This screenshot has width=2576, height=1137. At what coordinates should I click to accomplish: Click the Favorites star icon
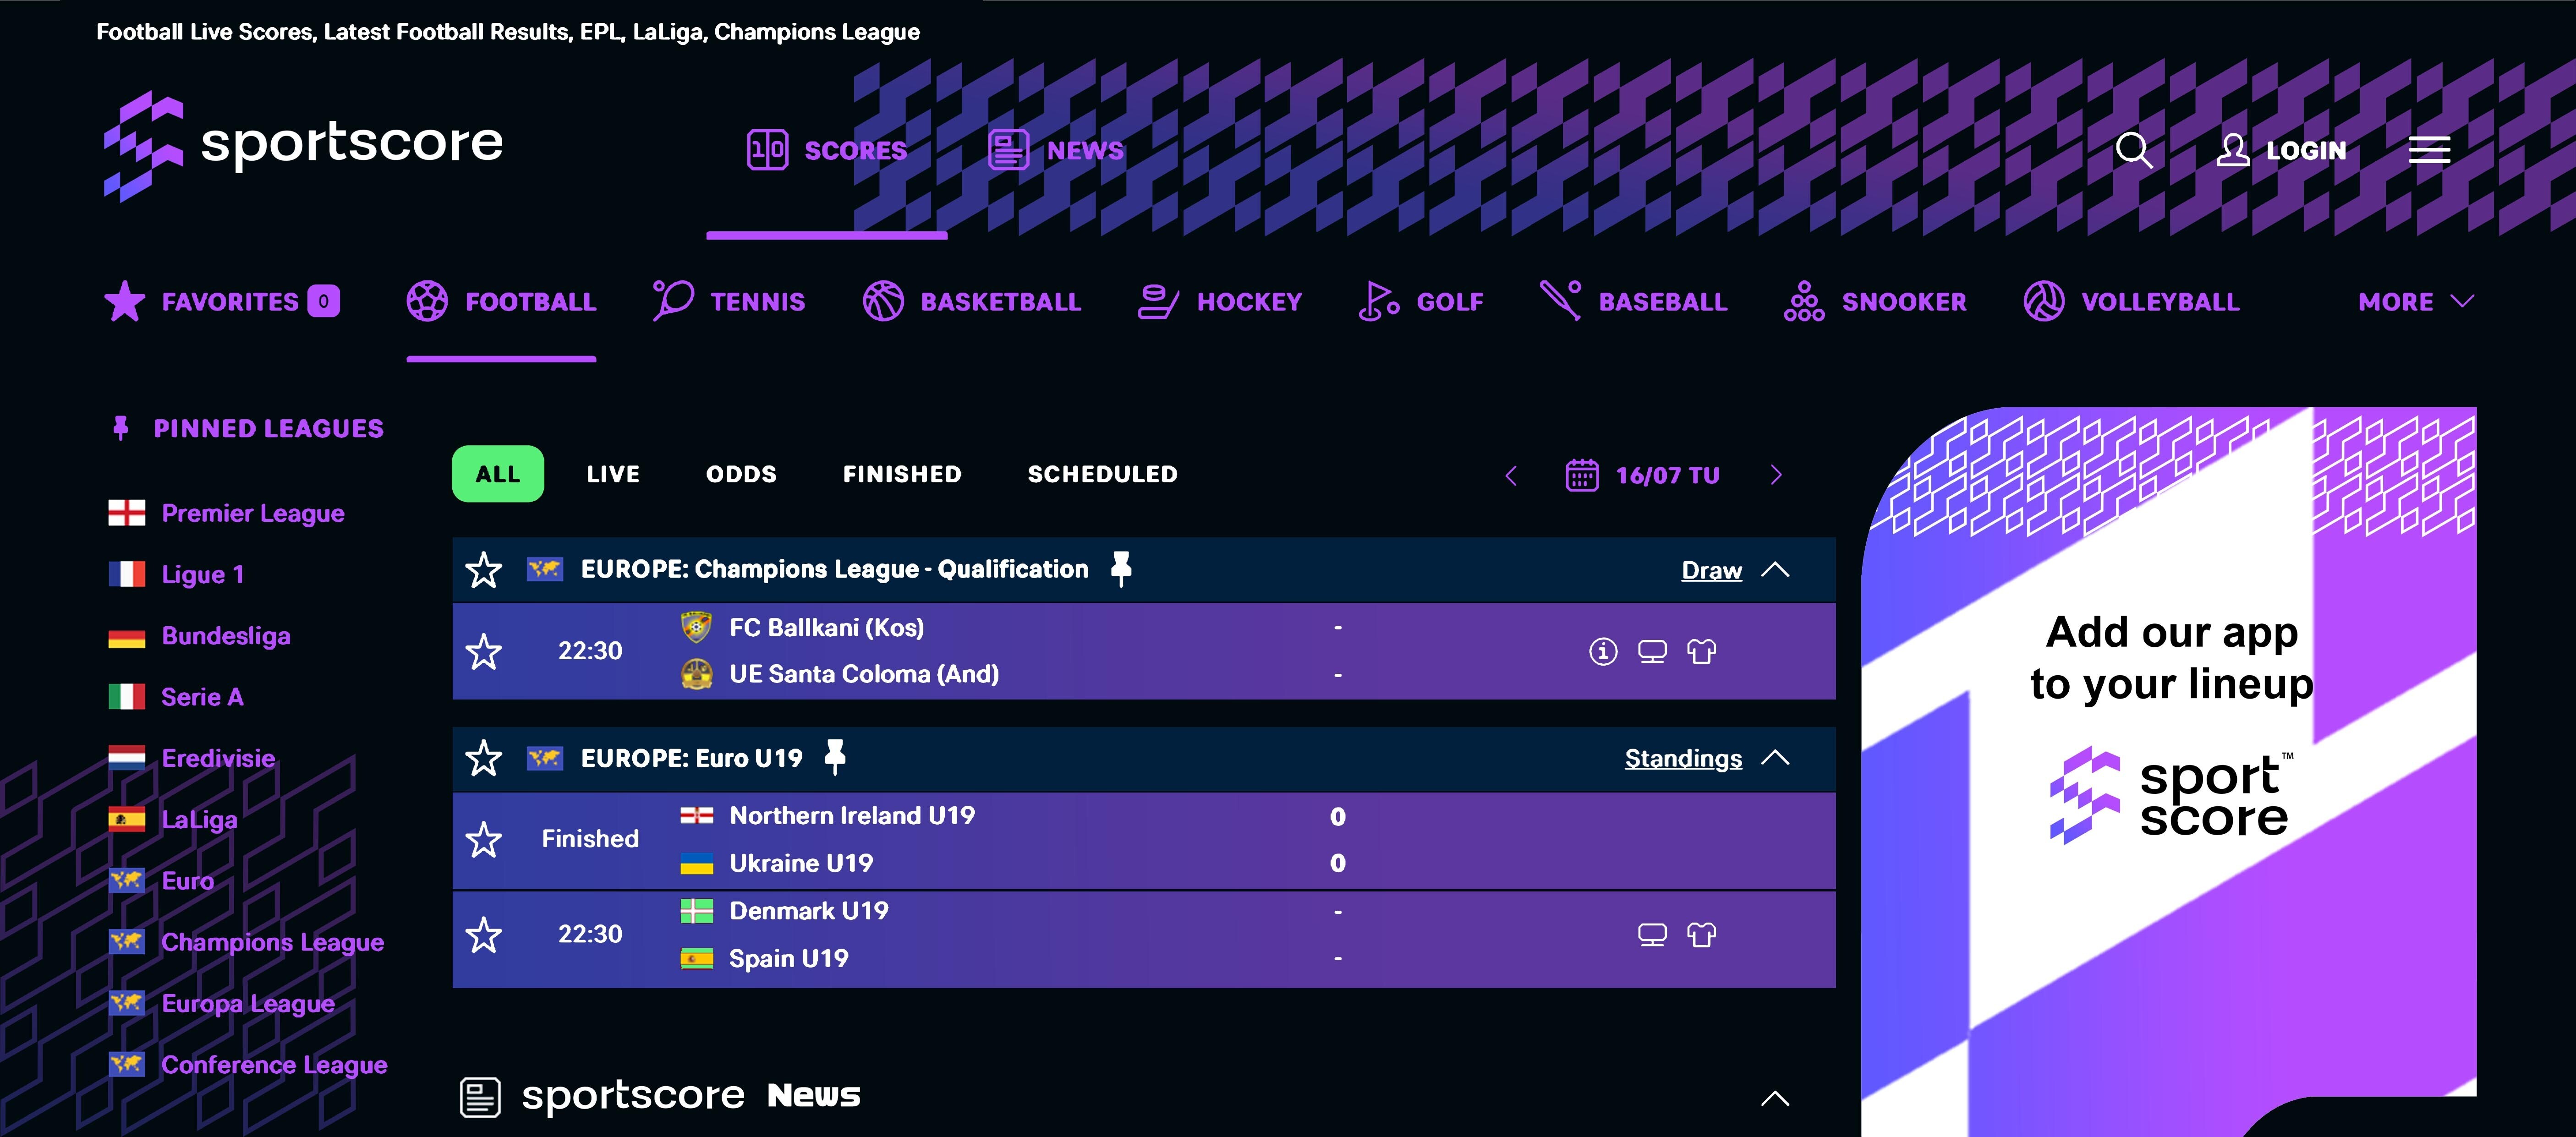click(x=125, y=301)
